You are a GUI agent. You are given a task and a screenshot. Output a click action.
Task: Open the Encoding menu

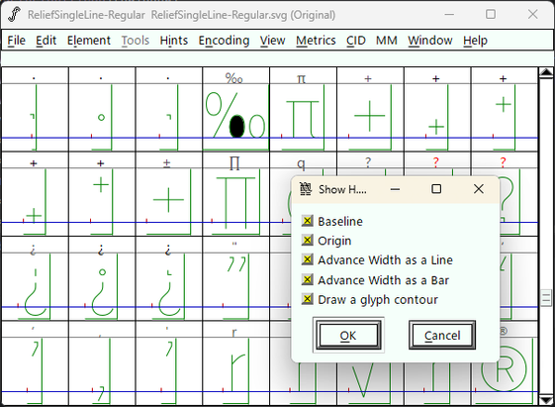(x=224, y=41)
